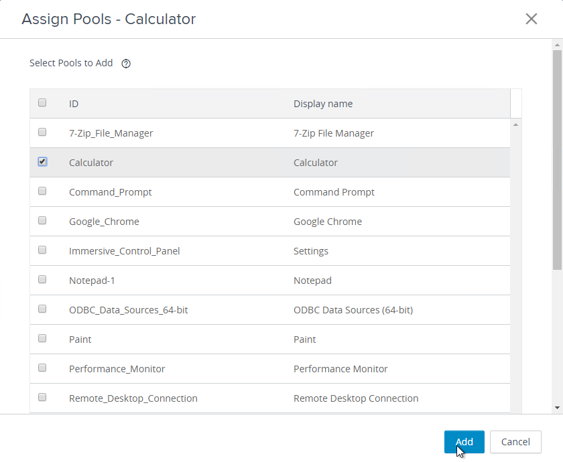Select the Paint pool checkbox
This screenshot has width=563, height=462.
(42, 338)
